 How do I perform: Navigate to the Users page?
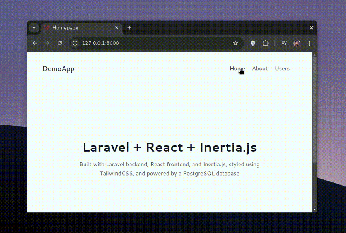coord(282,68)
